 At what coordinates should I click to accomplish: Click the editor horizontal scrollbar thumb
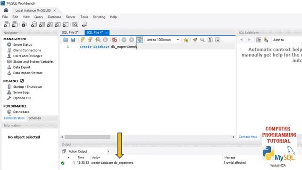click(x=87, y=137)
